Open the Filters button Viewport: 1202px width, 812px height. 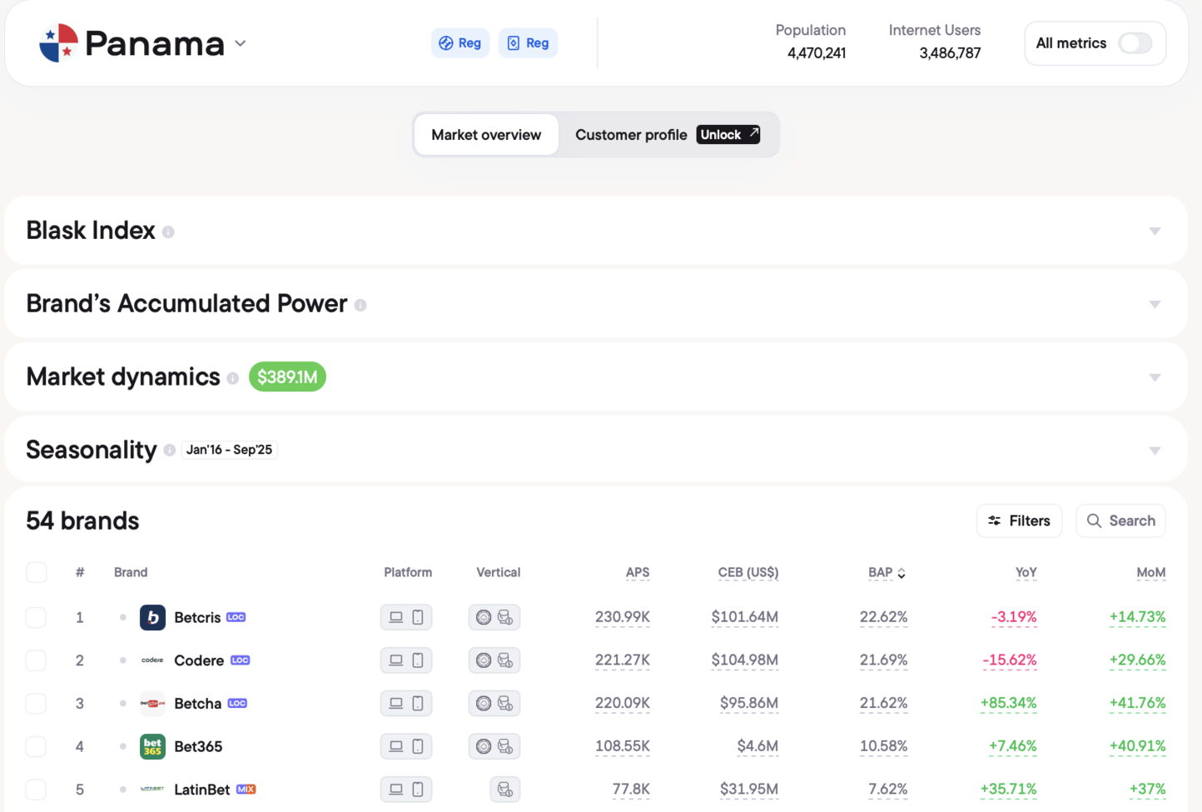pos(1019,521)
